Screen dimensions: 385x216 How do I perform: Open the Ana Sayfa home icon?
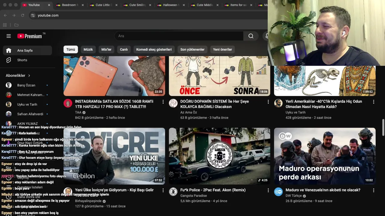point(9,50)
